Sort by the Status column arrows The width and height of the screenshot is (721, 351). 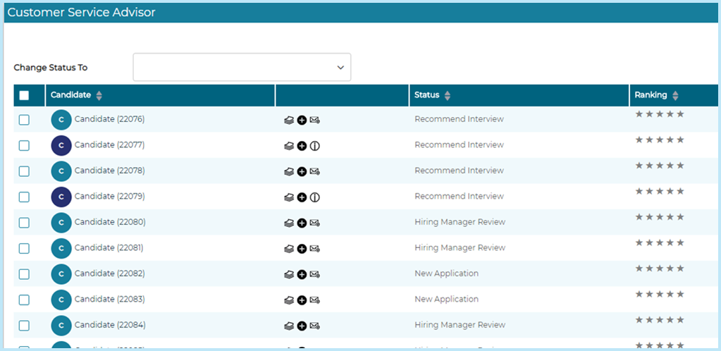click(448, 96)
